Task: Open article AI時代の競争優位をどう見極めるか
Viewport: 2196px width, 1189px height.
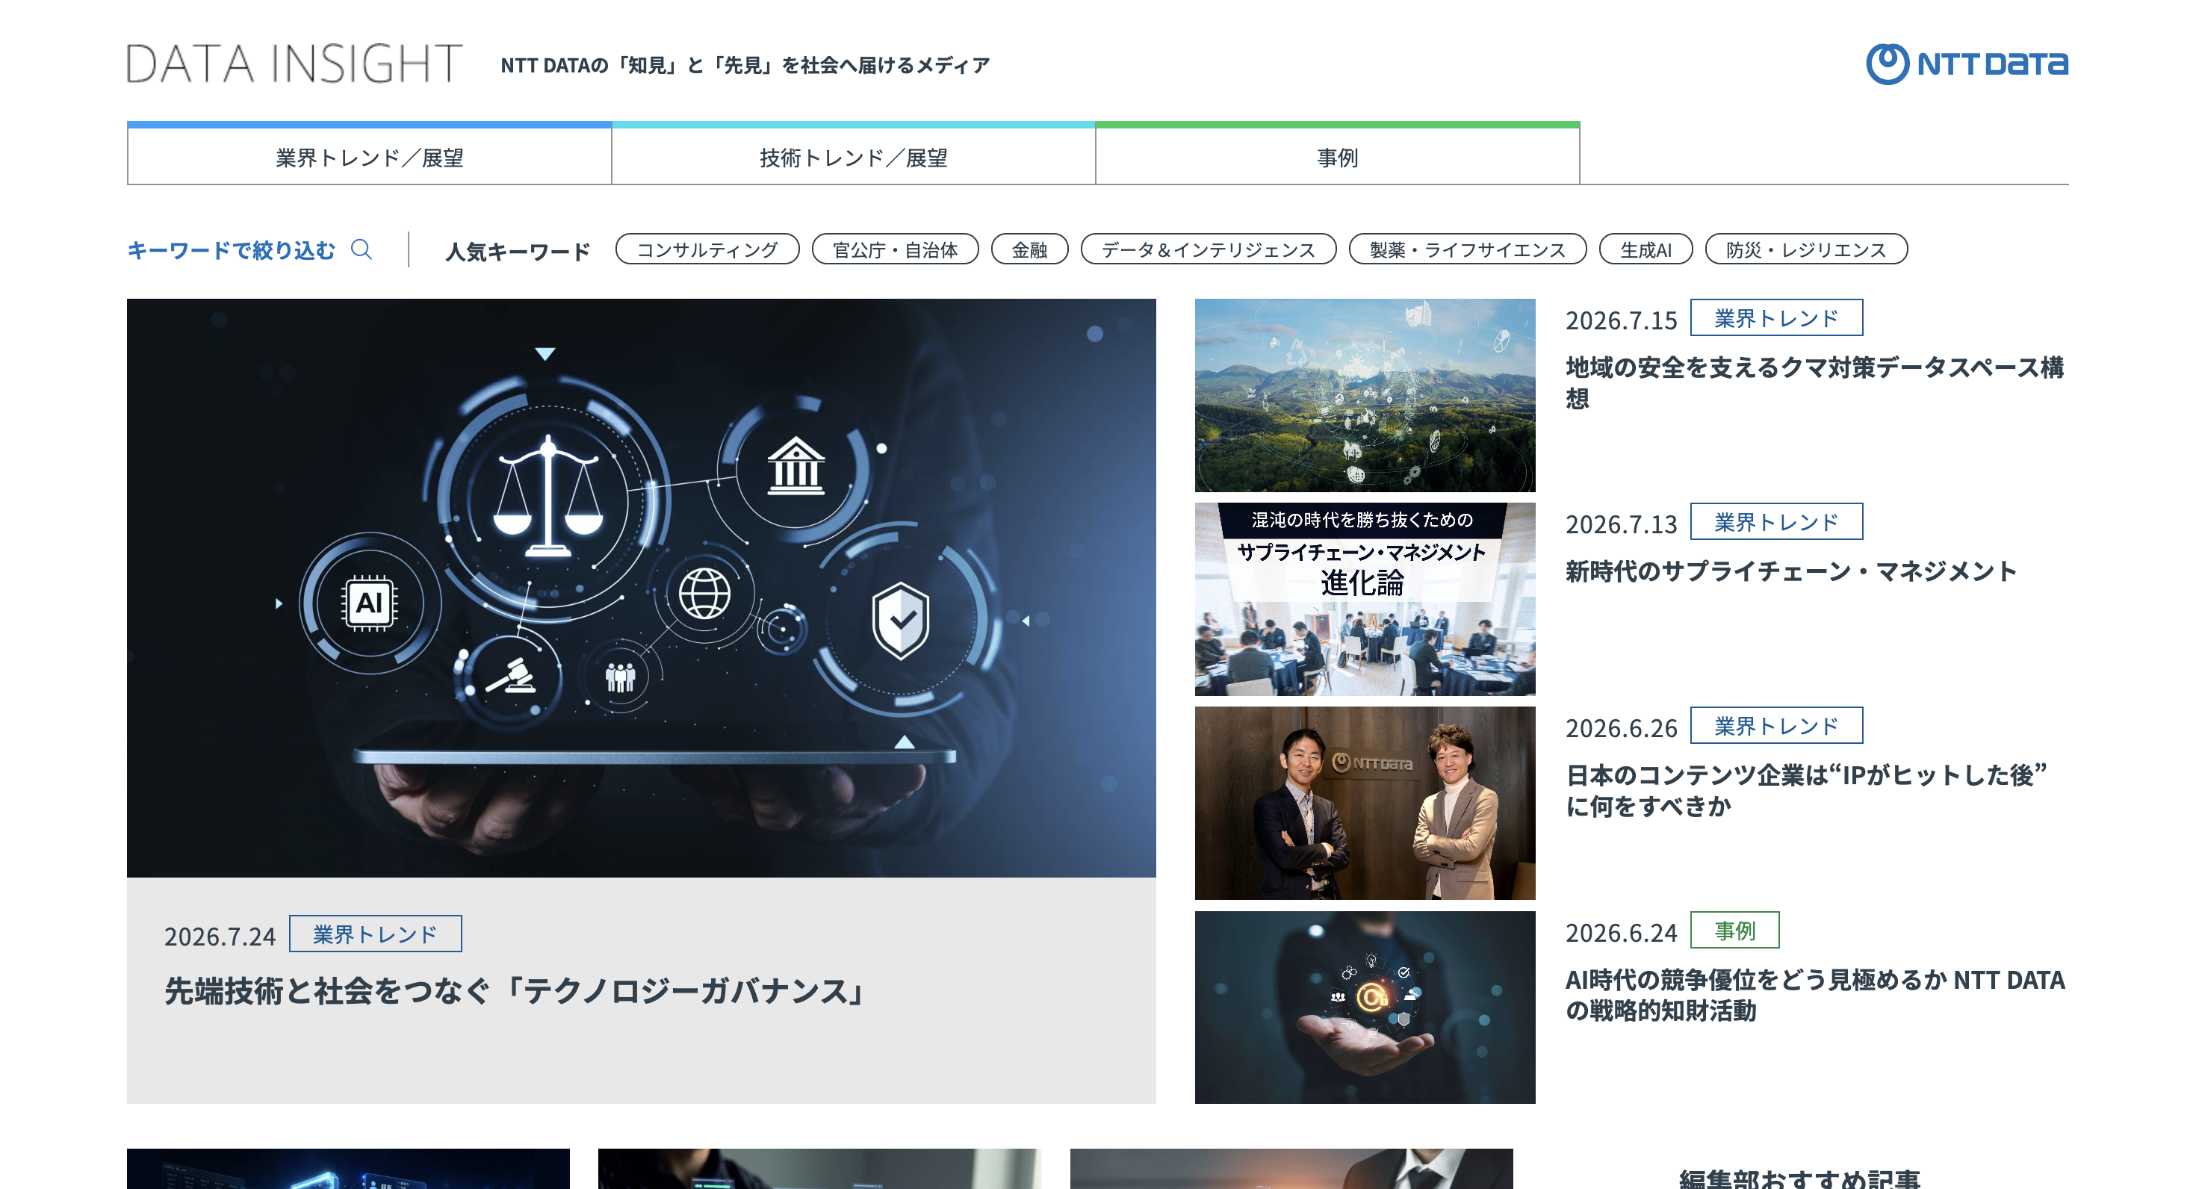Action: click(x=1815, y=995)
